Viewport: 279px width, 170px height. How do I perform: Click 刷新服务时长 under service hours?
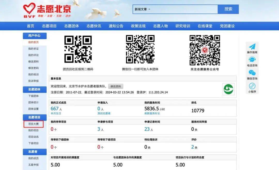[152, 113]
